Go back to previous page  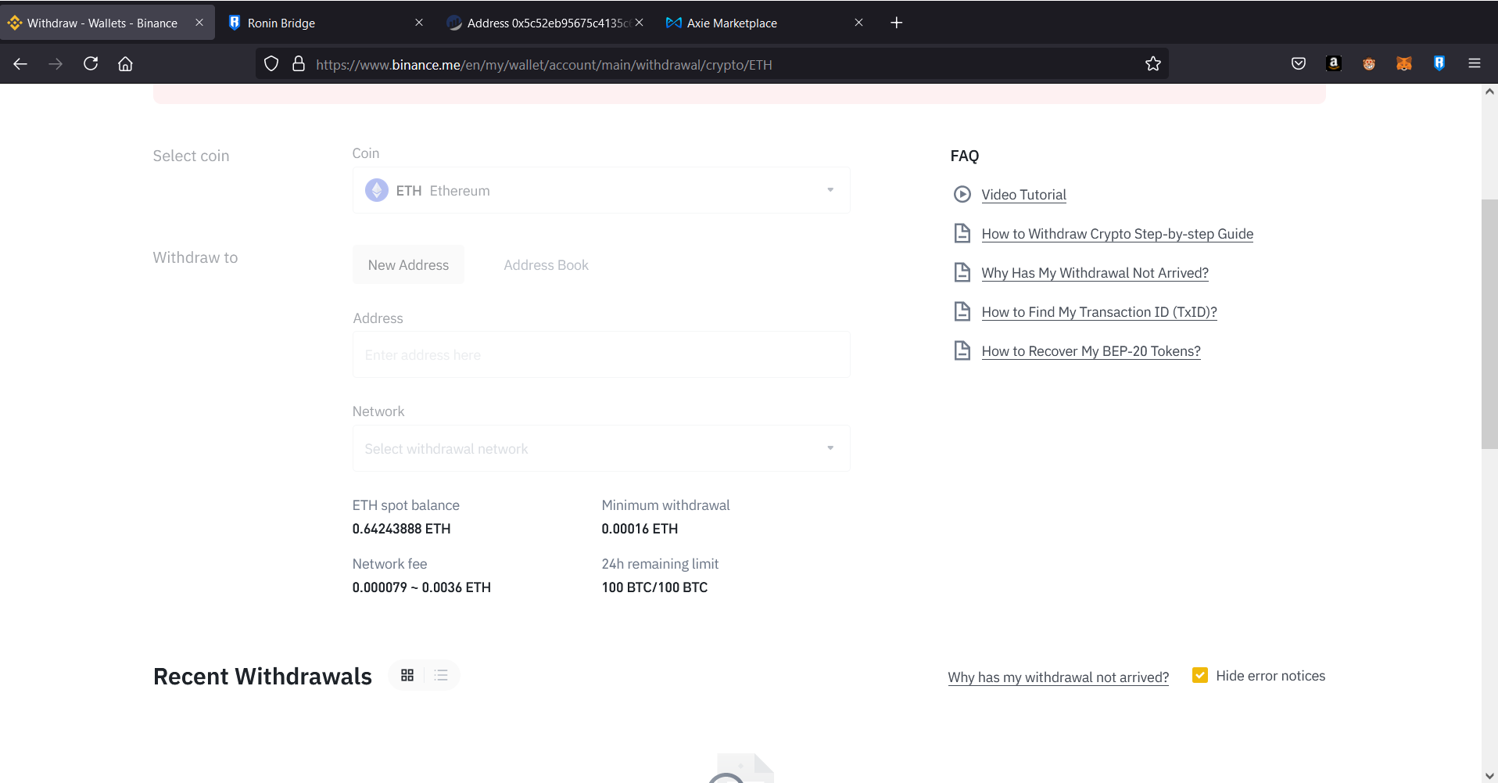(20, 64)
